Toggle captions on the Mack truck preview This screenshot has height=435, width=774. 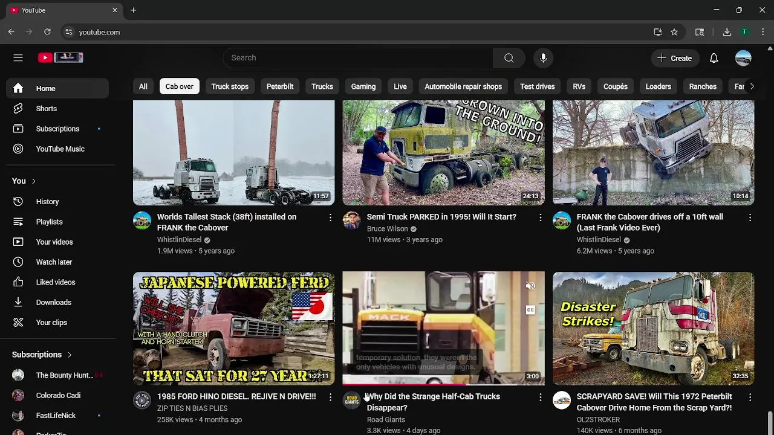pos(530,311)
